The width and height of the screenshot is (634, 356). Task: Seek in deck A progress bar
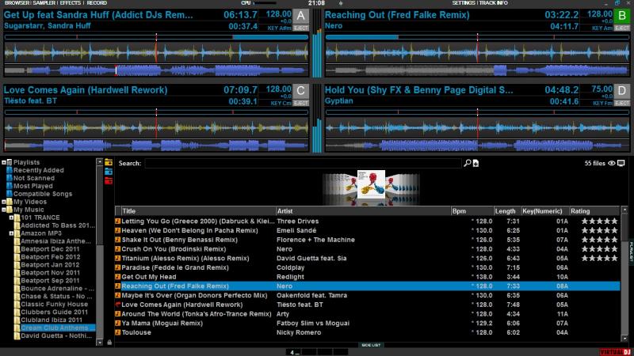[x=156, y=37]
